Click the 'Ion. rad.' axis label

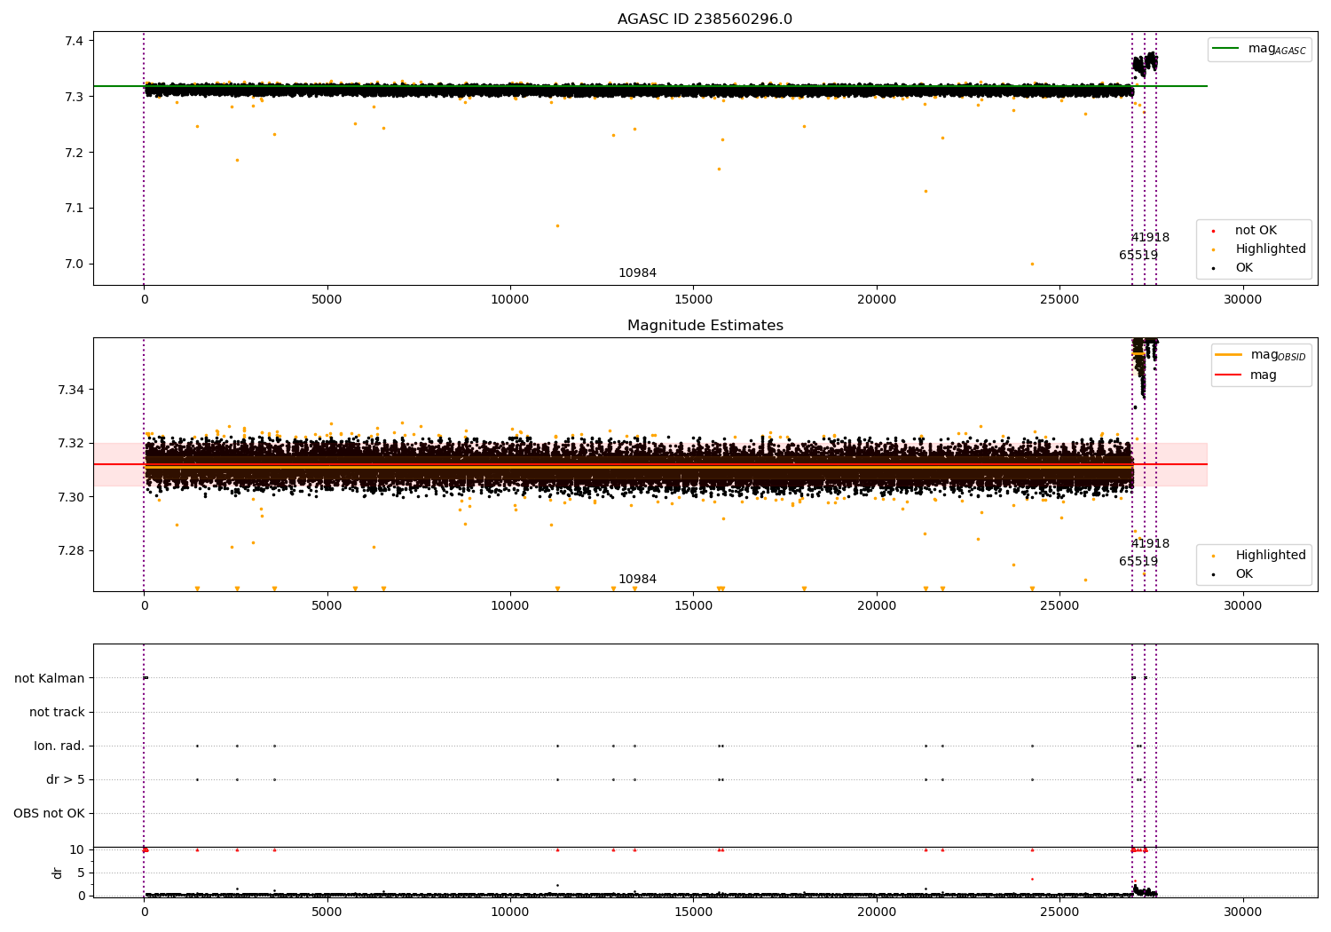click(59, 746)
